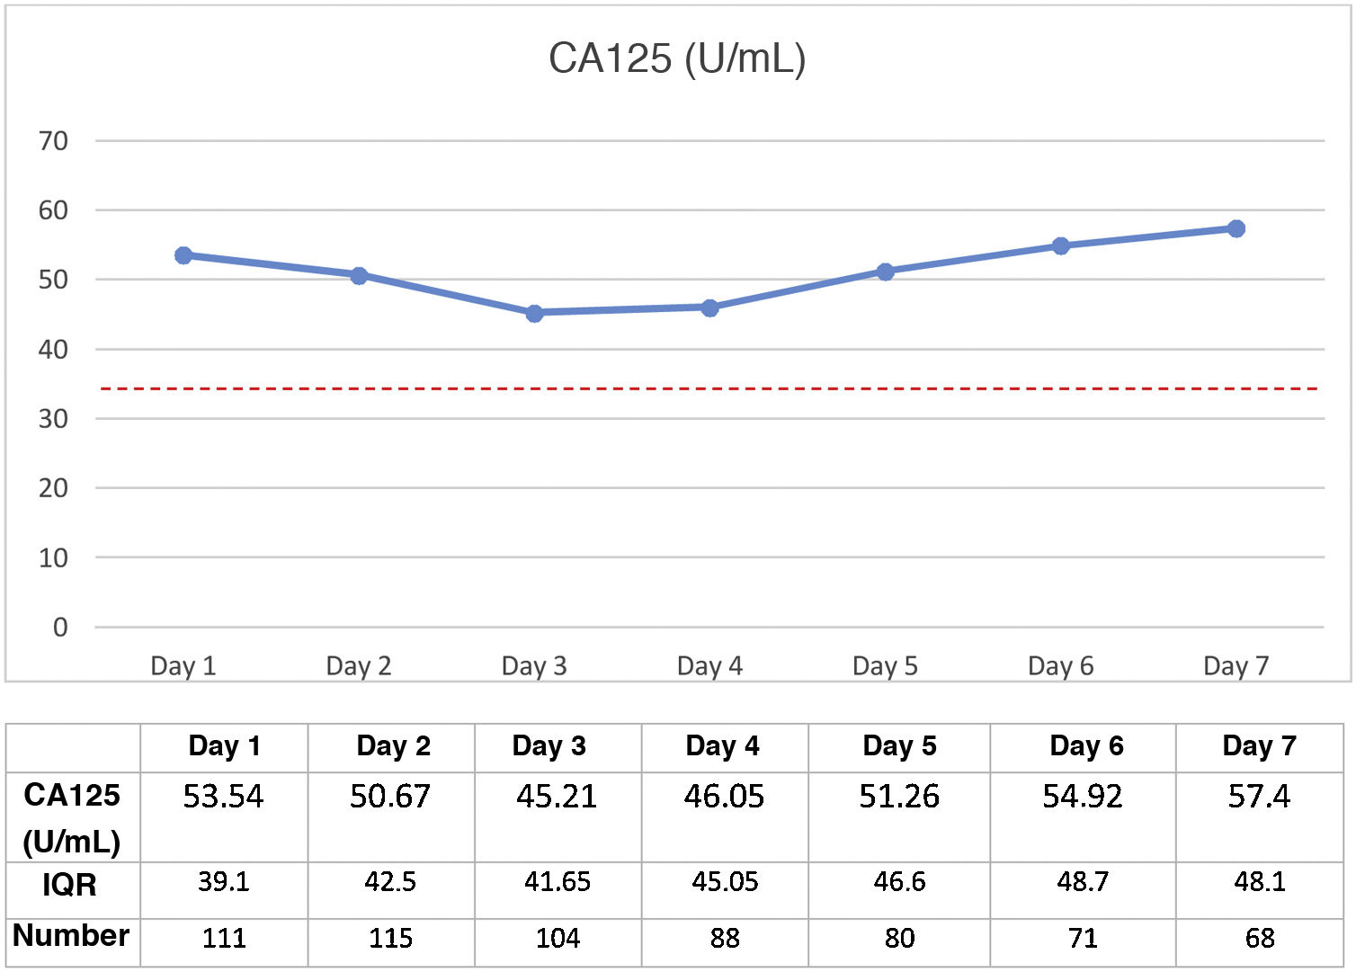Click the Day 6 x-axis label in chart

click(1060, 666)
